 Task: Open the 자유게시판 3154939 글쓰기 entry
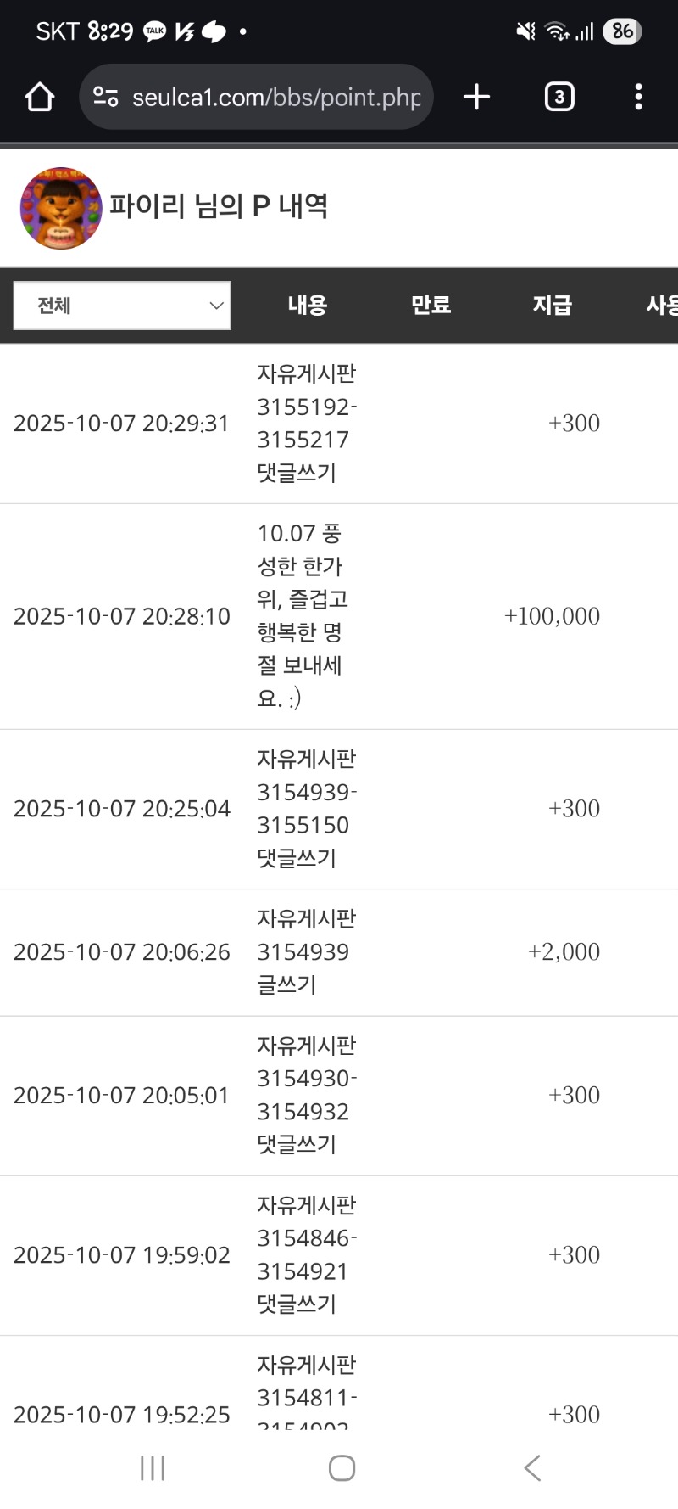305,951
